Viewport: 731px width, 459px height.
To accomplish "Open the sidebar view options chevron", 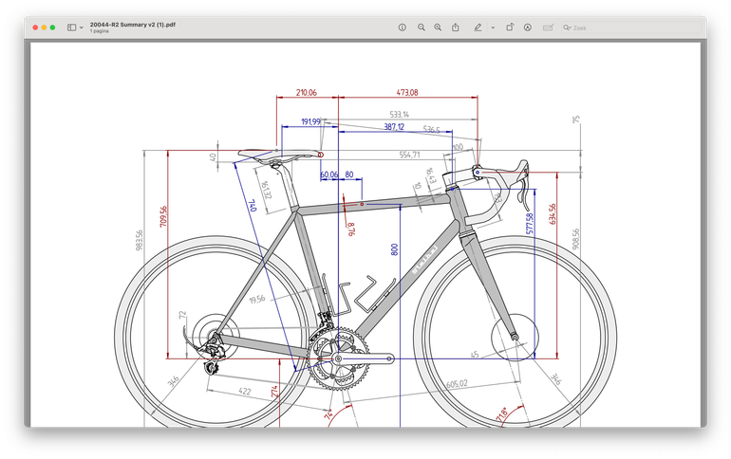I will (81, 28).
